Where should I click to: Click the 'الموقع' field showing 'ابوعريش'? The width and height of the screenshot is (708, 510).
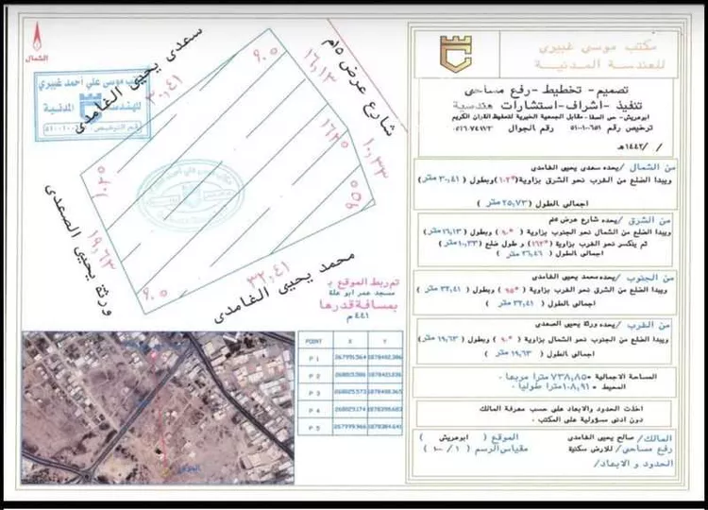click(x=469, y=437)
